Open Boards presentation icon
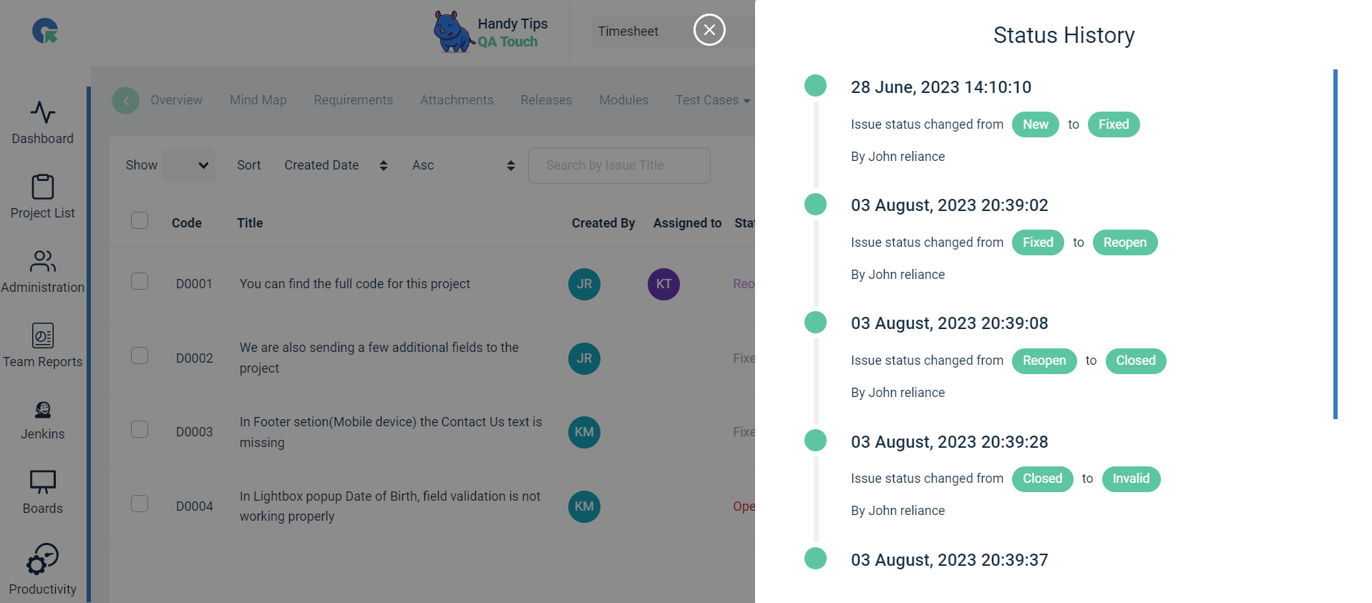Screen dimensions: 1372x603 click(43, 482)
